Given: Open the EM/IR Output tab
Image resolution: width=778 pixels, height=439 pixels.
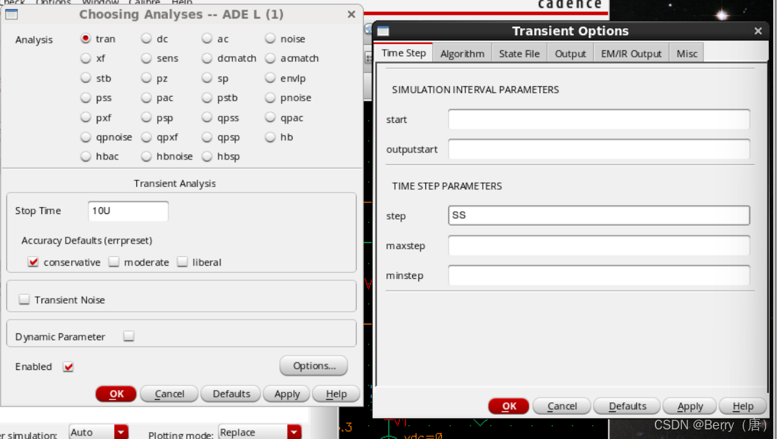Looking at the screenshot, I should point(631,52).
